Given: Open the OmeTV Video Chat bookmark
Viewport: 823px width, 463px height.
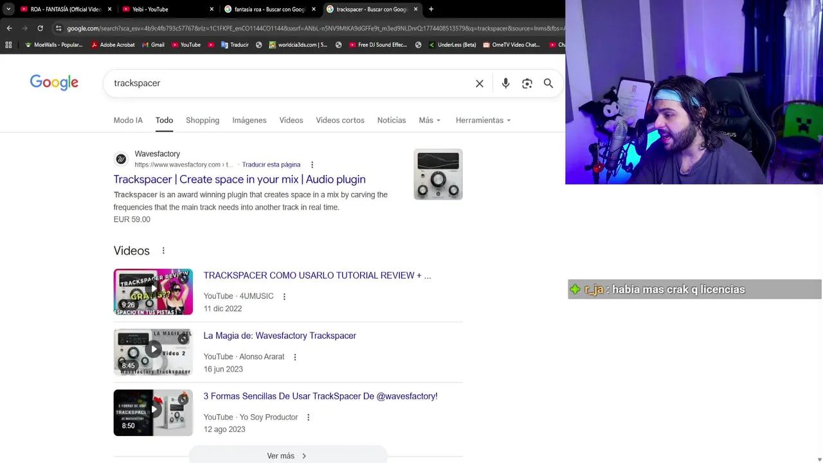Looking at the screenshot, I should click(x=511, y=45).
